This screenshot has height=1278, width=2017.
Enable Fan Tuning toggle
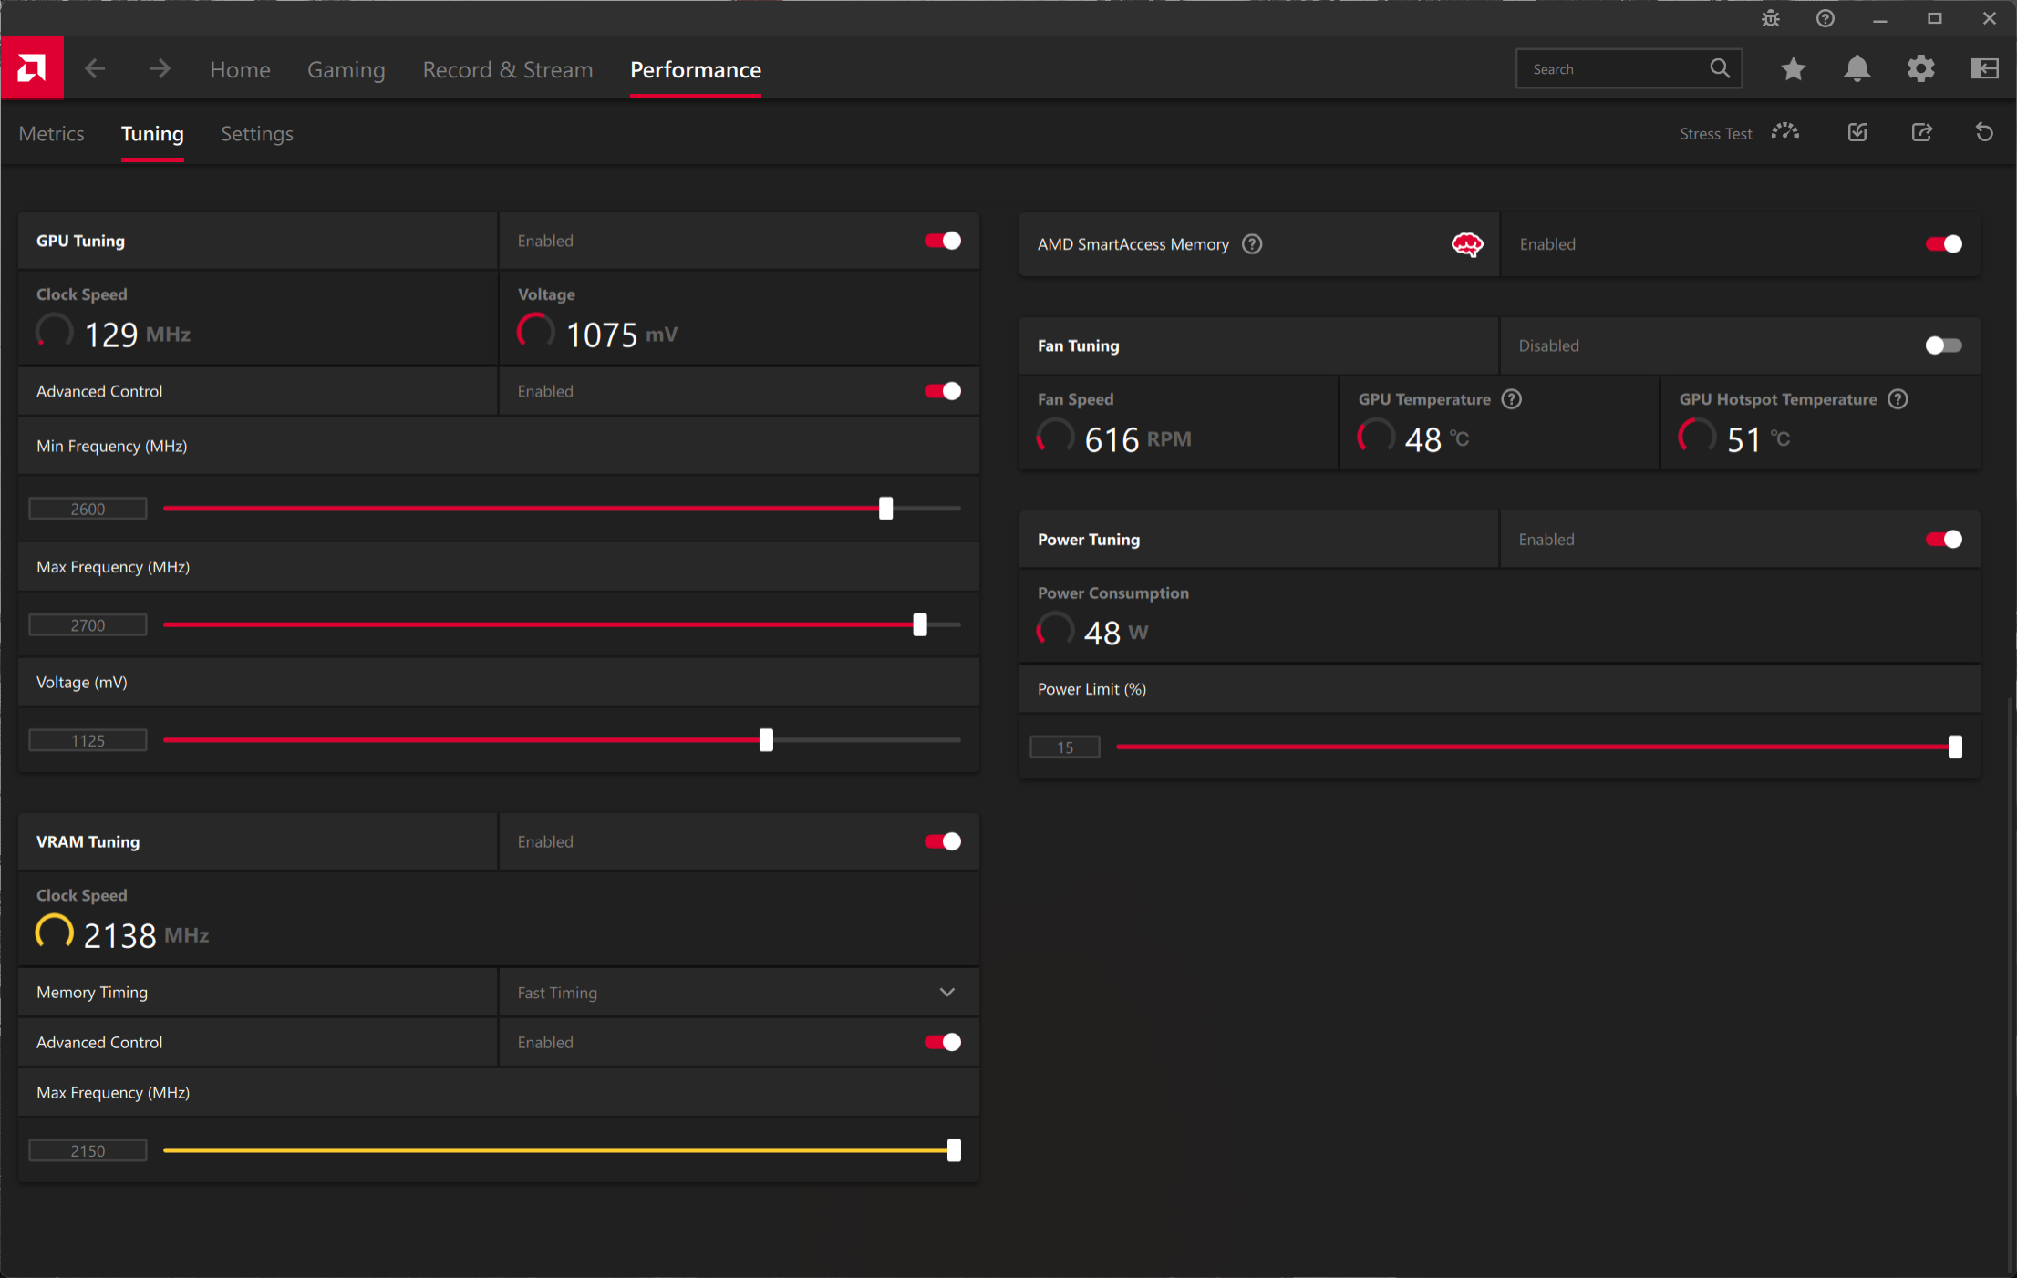pyautogui.click(x=1943, y=345)
